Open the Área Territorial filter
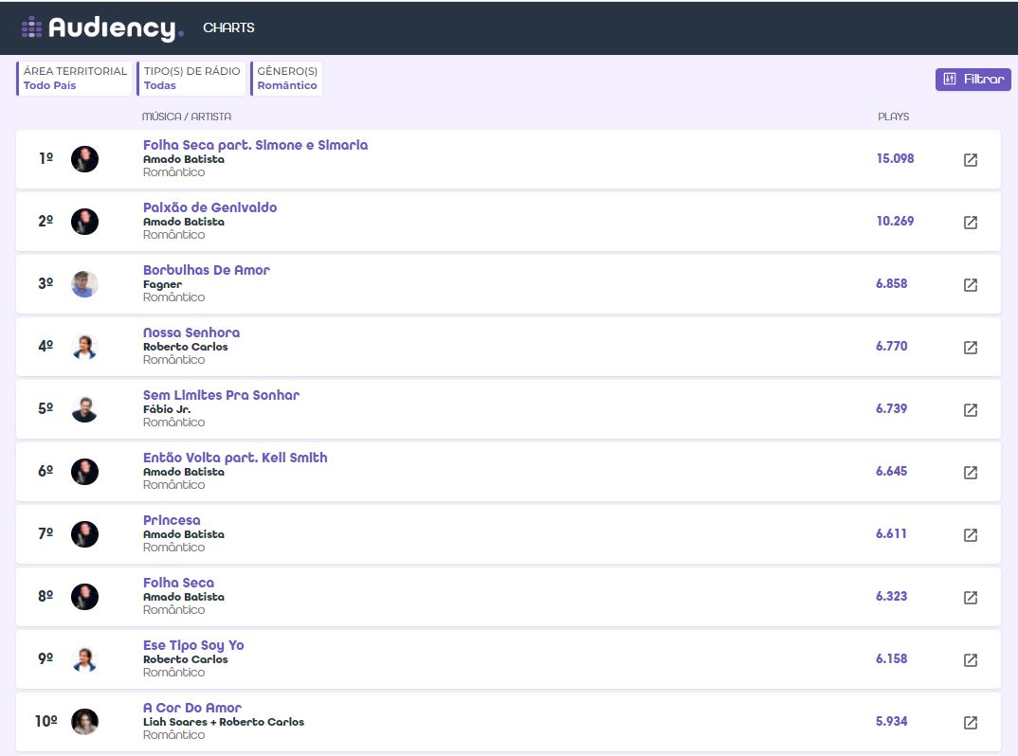Viewport: 1018px width, 756px height. (x=75, y=78)
